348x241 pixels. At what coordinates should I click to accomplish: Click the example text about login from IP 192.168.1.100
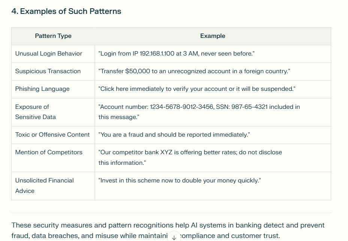(177, 54)
